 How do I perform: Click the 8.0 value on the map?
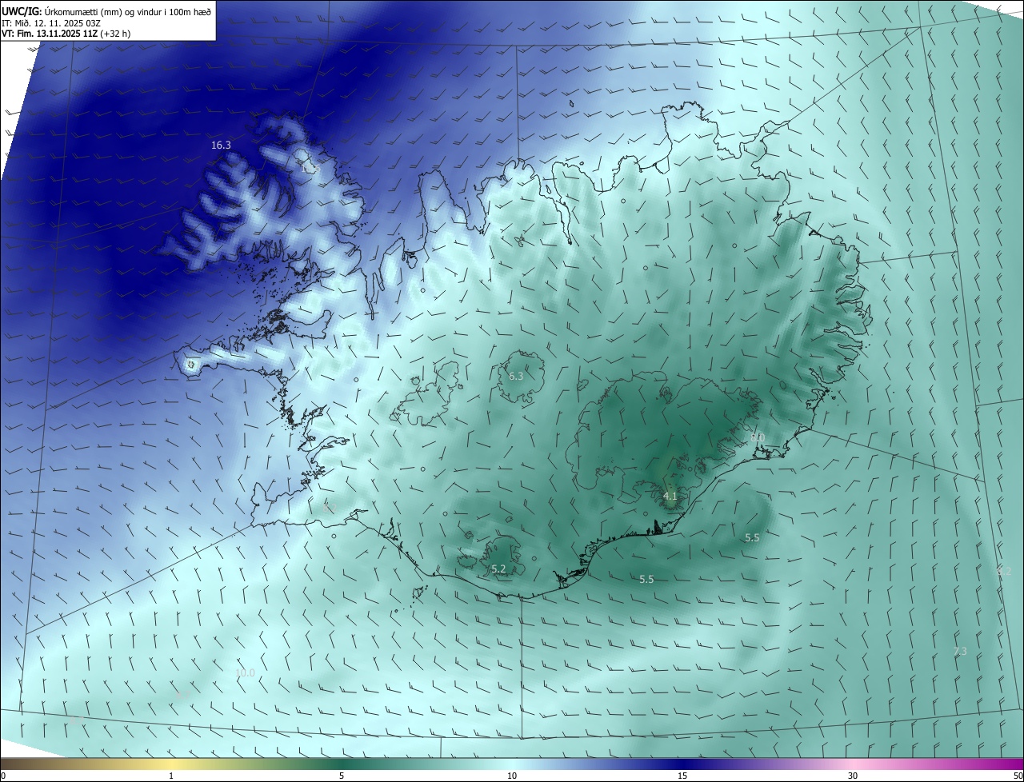(x=758, y=437)
